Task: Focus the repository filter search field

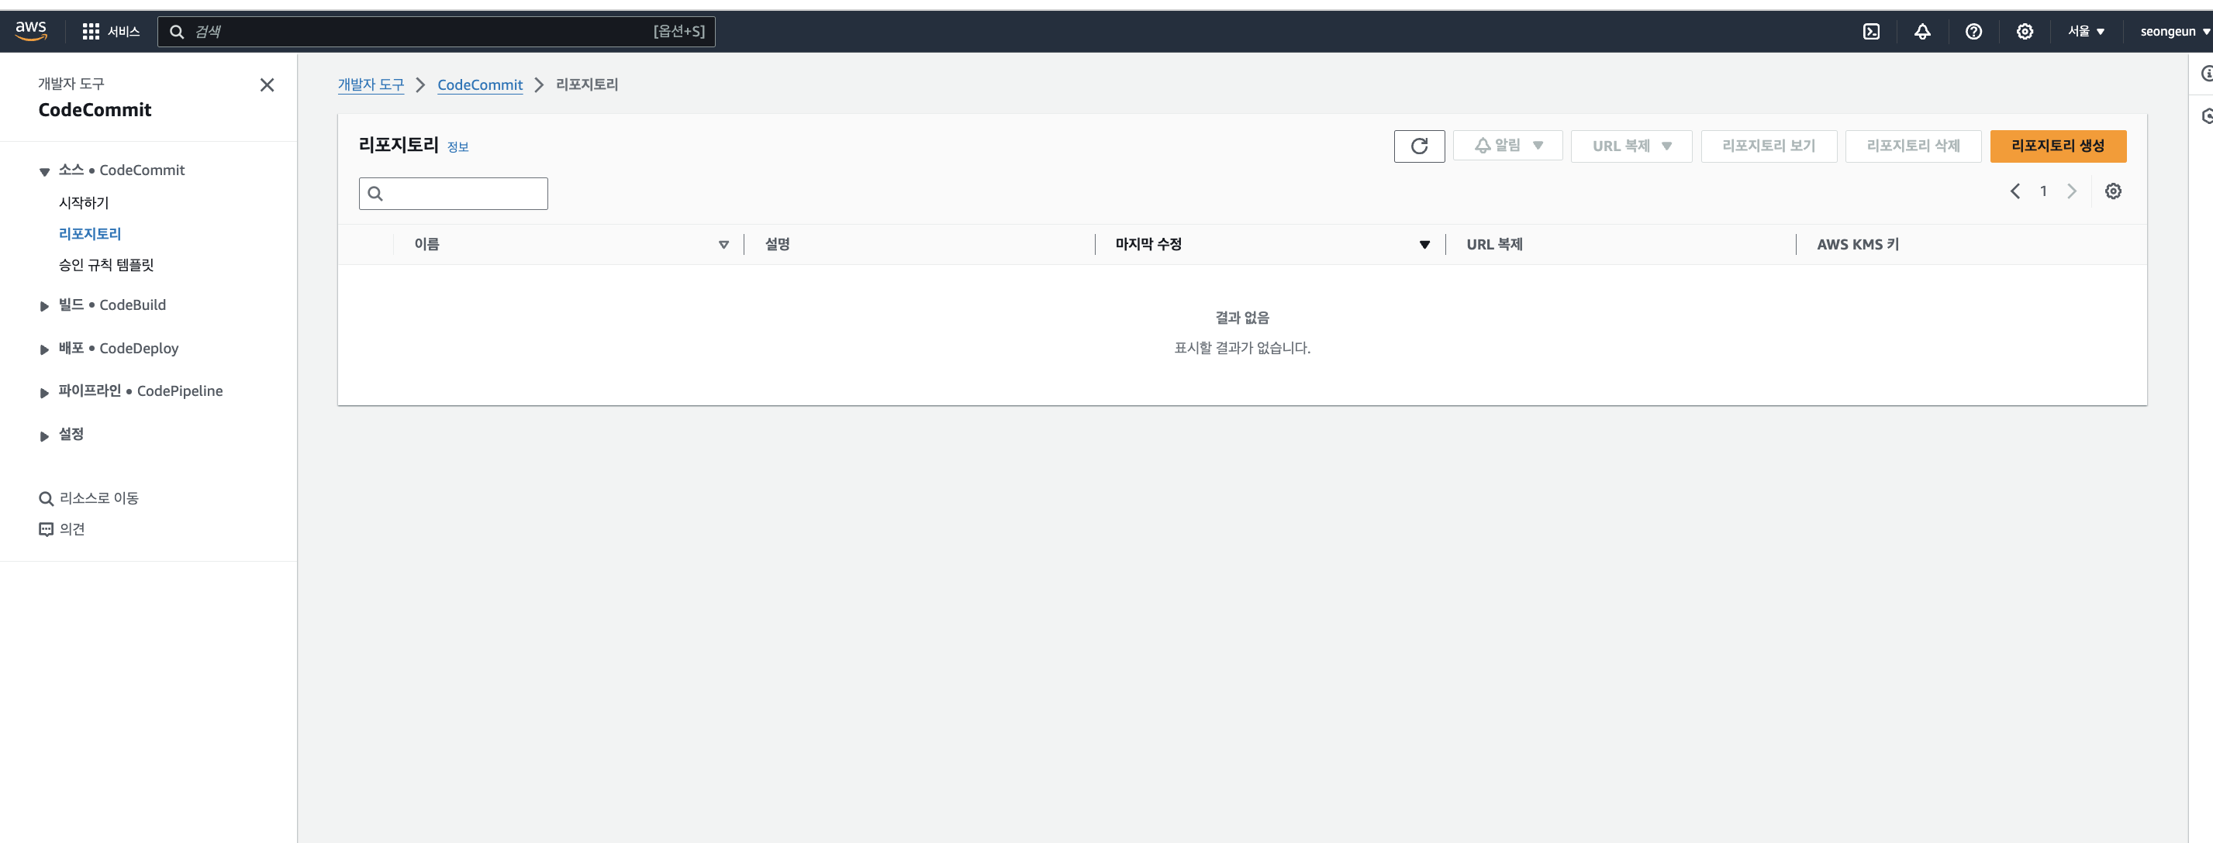Action: (x=454, y=193)
